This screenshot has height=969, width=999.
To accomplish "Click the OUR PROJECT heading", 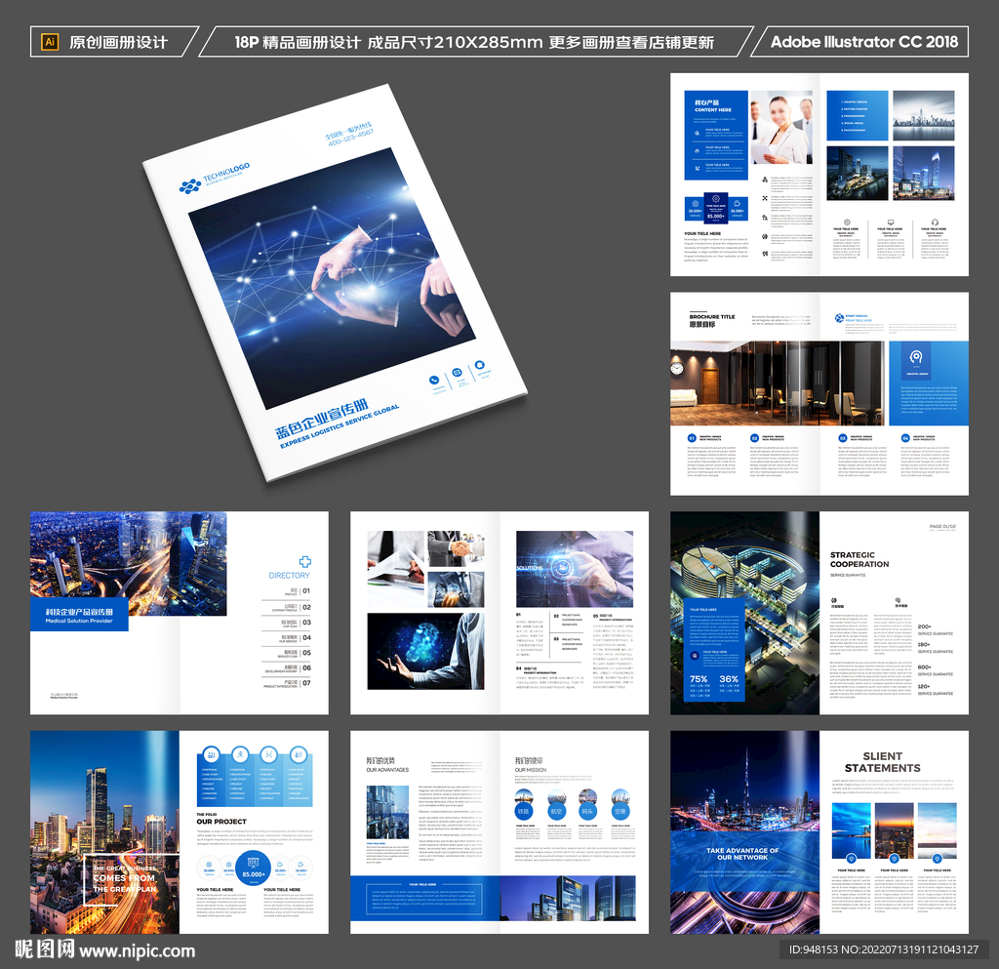I will [x=221, y=822].
